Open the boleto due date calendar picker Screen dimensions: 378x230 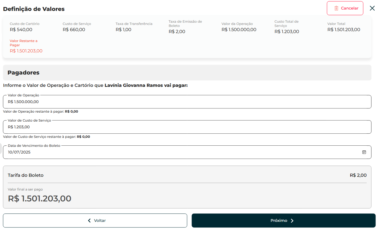pos(364,152)
